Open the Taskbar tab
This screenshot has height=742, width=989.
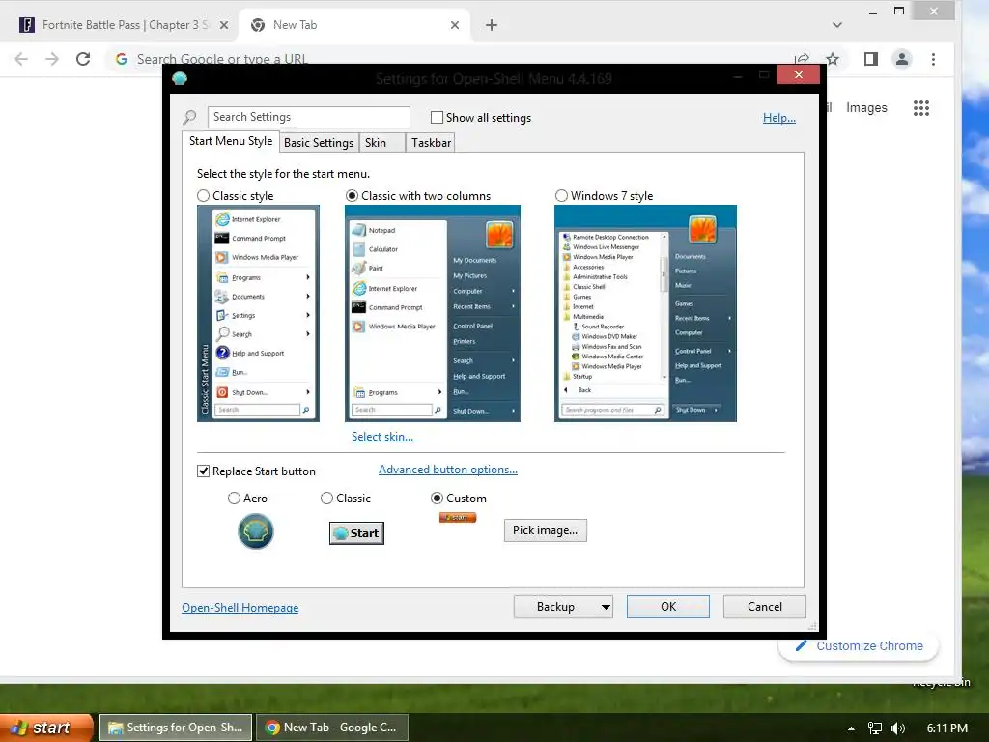[x=431, y=143]
